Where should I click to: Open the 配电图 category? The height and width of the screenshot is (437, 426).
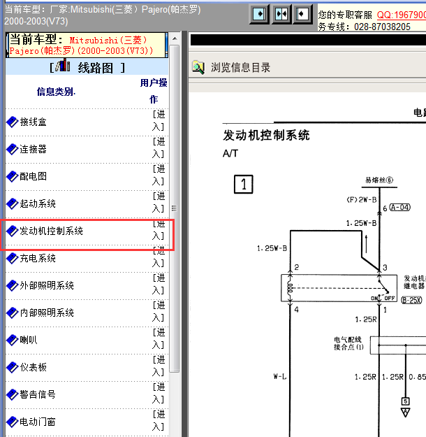[33, 176]
